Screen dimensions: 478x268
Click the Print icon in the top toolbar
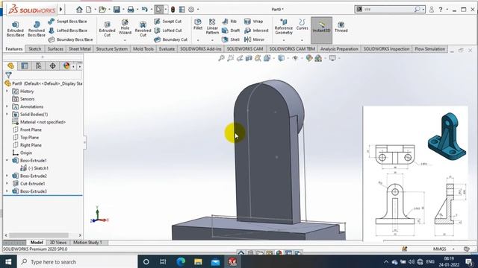coord(131,10)
